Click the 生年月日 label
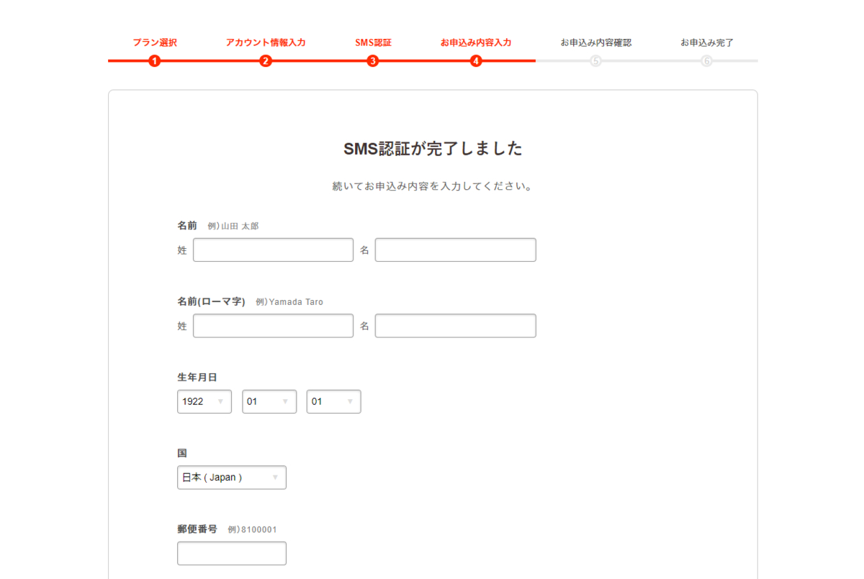 click(x=197, y=377)
